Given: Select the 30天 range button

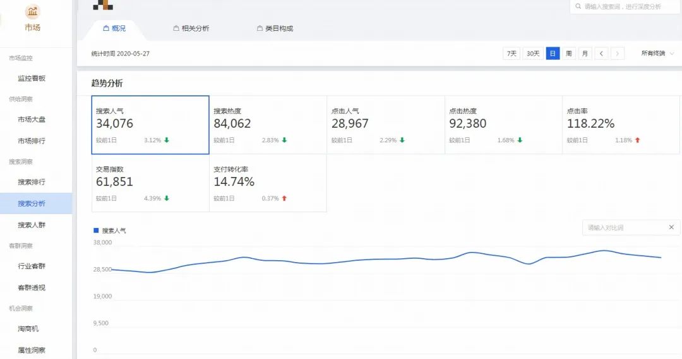Looking at the screenshot, I should (x=533, y=54).
